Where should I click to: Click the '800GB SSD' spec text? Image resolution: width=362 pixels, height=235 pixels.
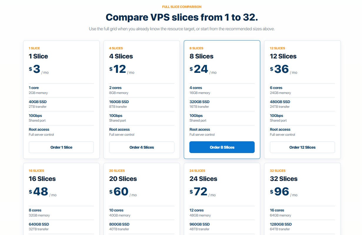(x=119, y=224)
